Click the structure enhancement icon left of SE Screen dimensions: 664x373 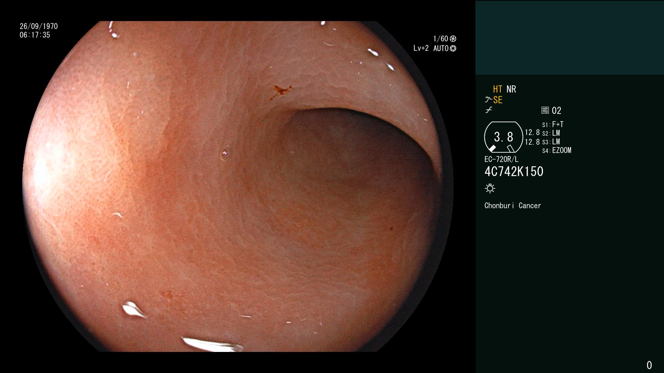488,99
